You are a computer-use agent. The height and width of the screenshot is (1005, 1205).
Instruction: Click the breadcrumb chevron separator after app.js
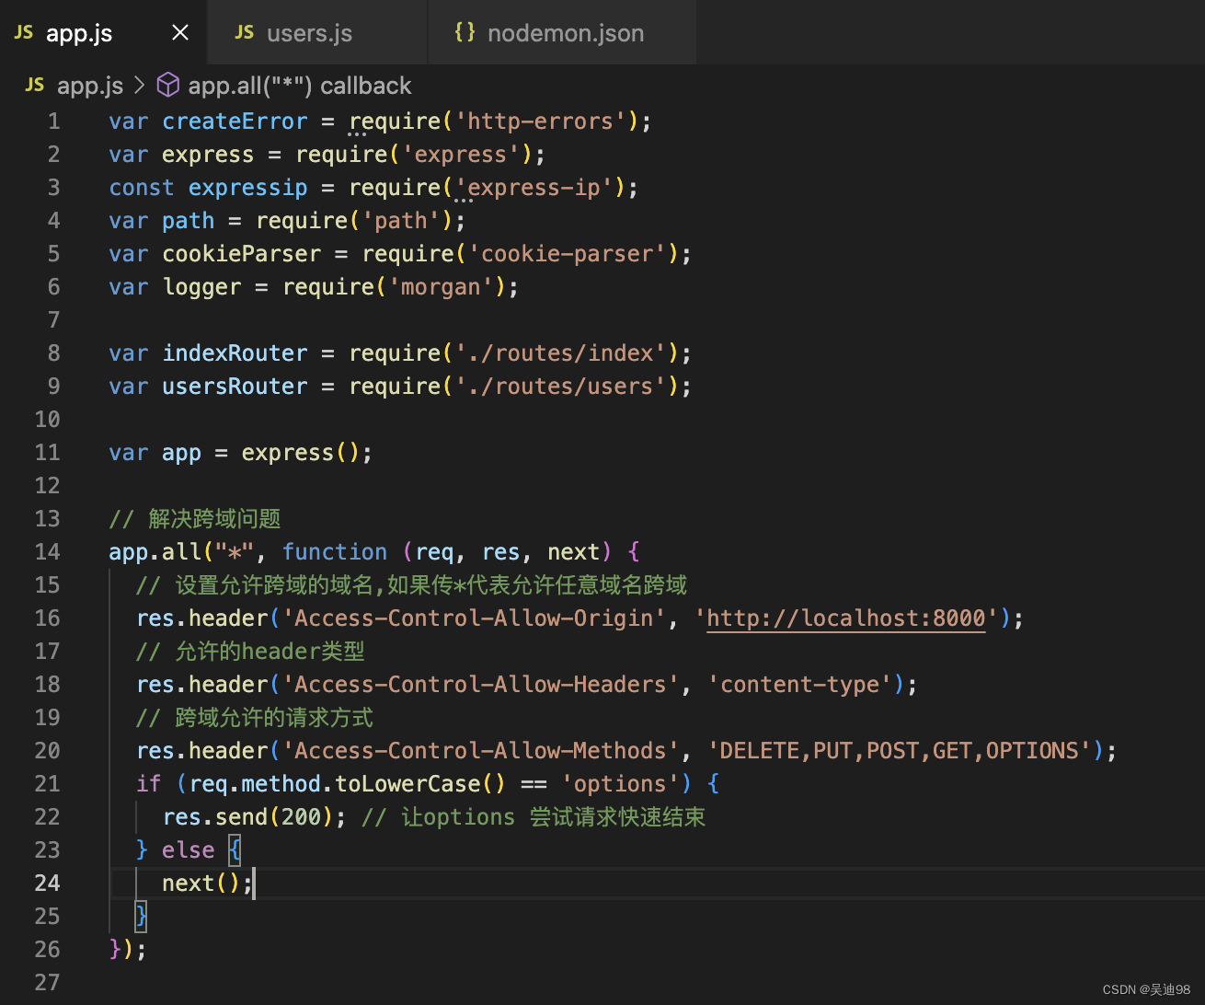[x=140, y=86]
